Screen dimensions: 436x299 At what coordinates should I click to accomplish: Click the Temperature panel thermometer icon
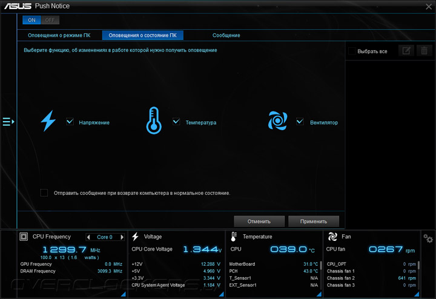[234, 237]
